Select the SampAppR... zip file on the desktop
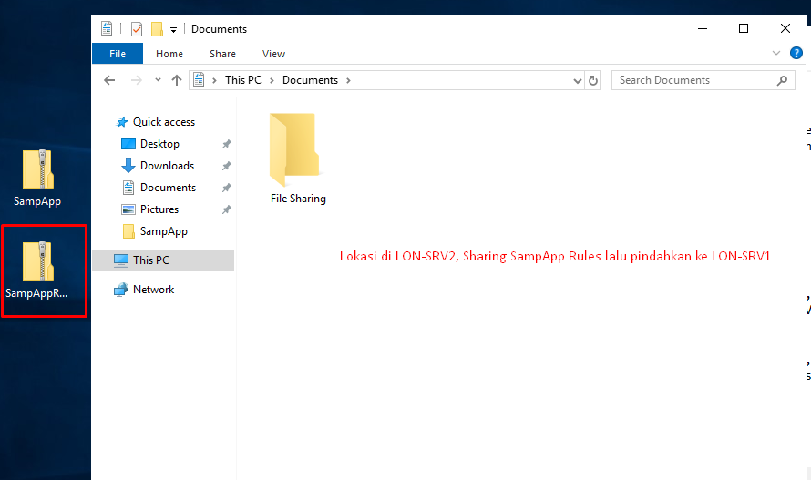This screenshot has width=811, height=480. click(x=36, y=270)
